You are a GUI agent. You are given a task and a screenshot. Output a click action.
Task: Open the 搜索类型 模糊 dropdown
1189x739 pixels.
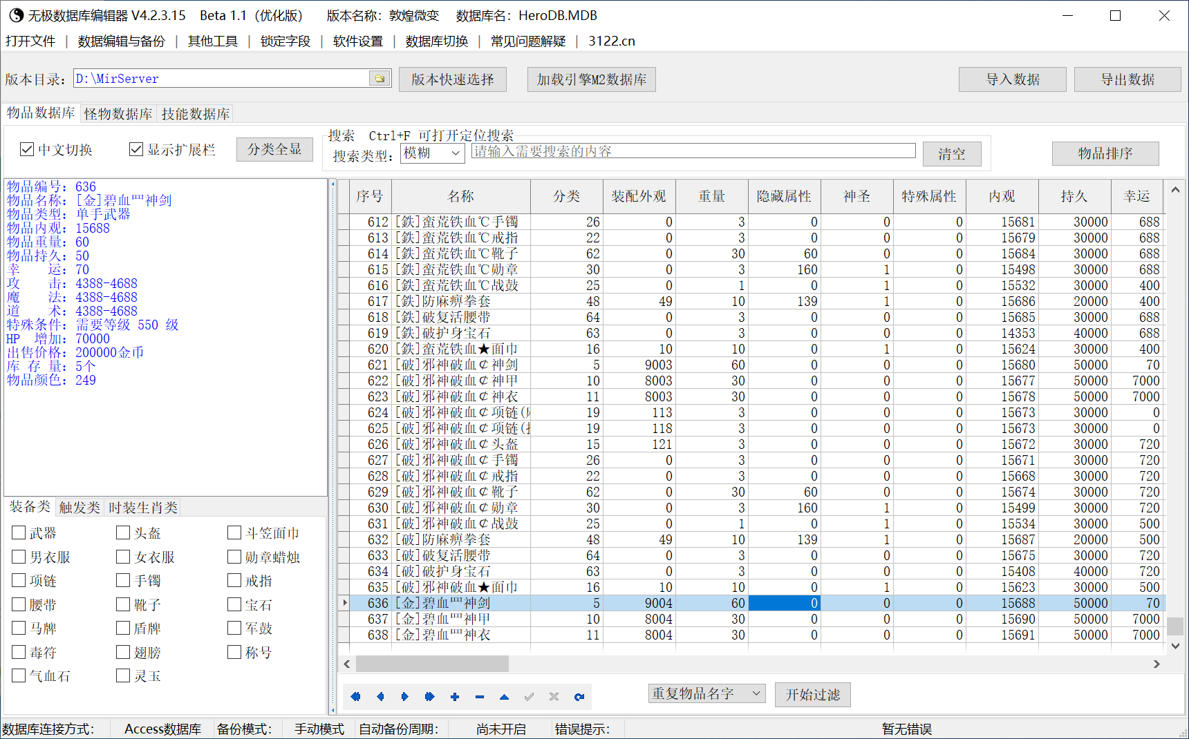point(456,153)
